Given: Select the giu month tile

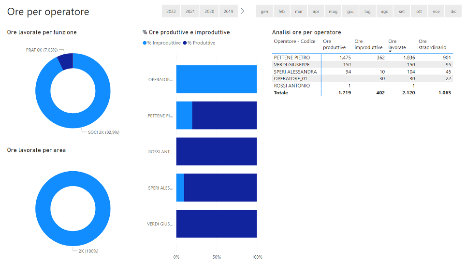Looking at the screenshot, I should 350,12.
